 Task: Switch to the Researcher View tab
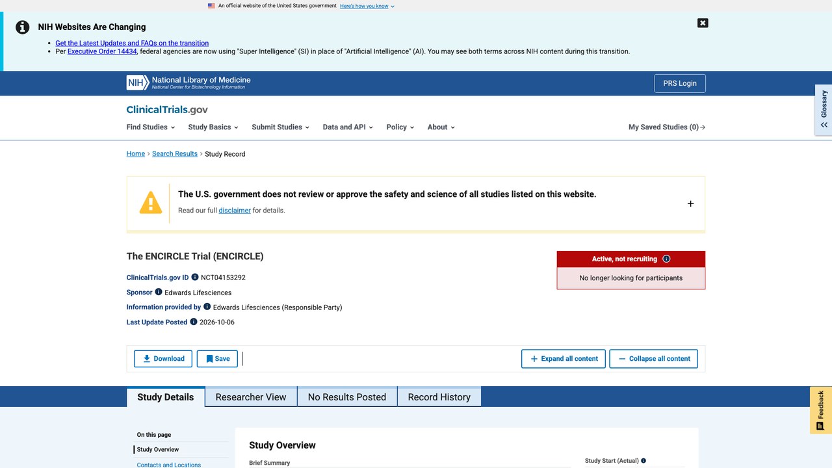(251, 397)
